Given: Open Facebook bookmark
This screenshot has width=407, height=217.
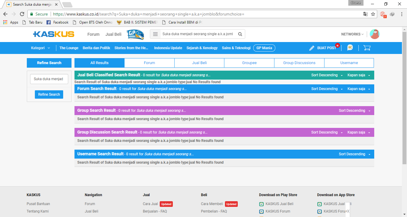Looking at the screenshot, I should (x=58, y=22).
